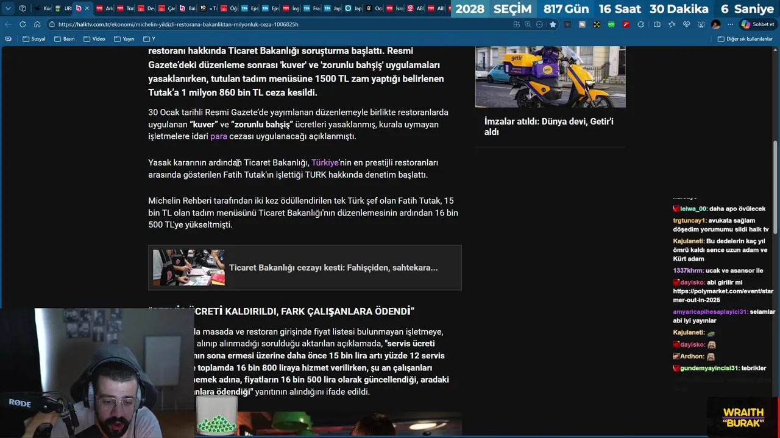This screenshot has height=438, width=780.
Task: Reload the page with the refresh icon
Action: (23, 24)
